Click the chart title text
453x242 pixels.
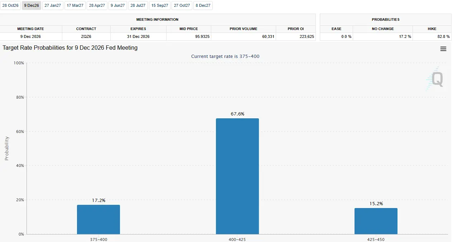click(70, 48)
